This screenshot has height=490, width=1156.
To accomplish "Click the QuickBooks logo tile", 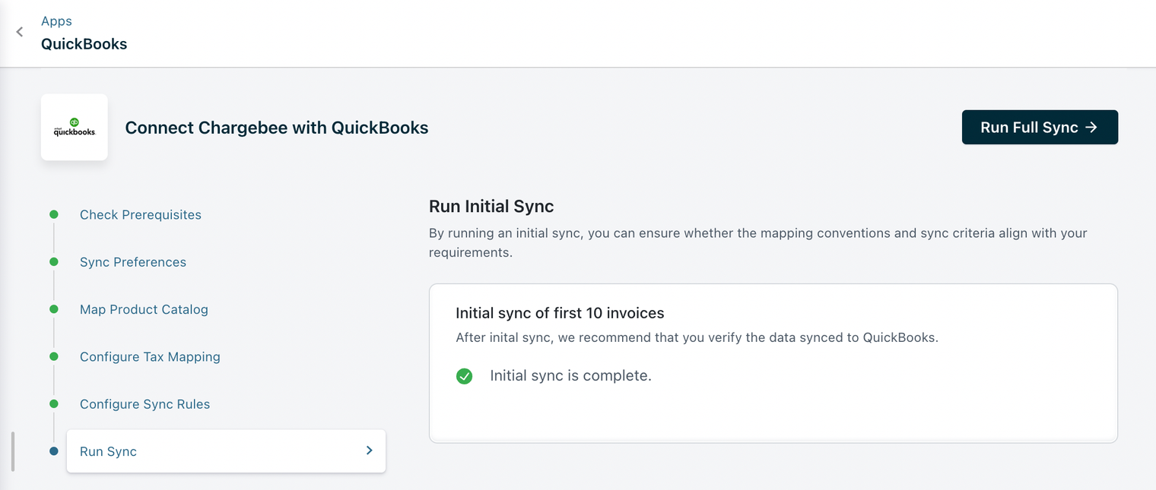I will click(x=75, y=127).
